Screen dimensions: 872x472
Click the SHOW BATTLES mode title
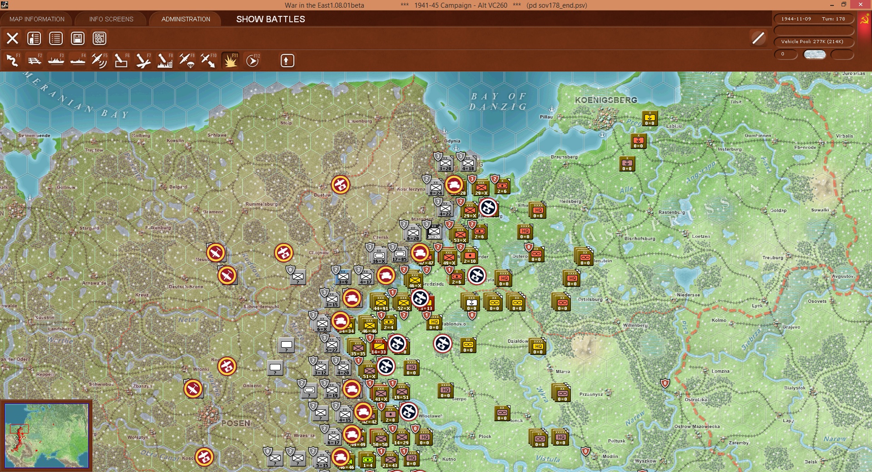(x=271, y=19)
